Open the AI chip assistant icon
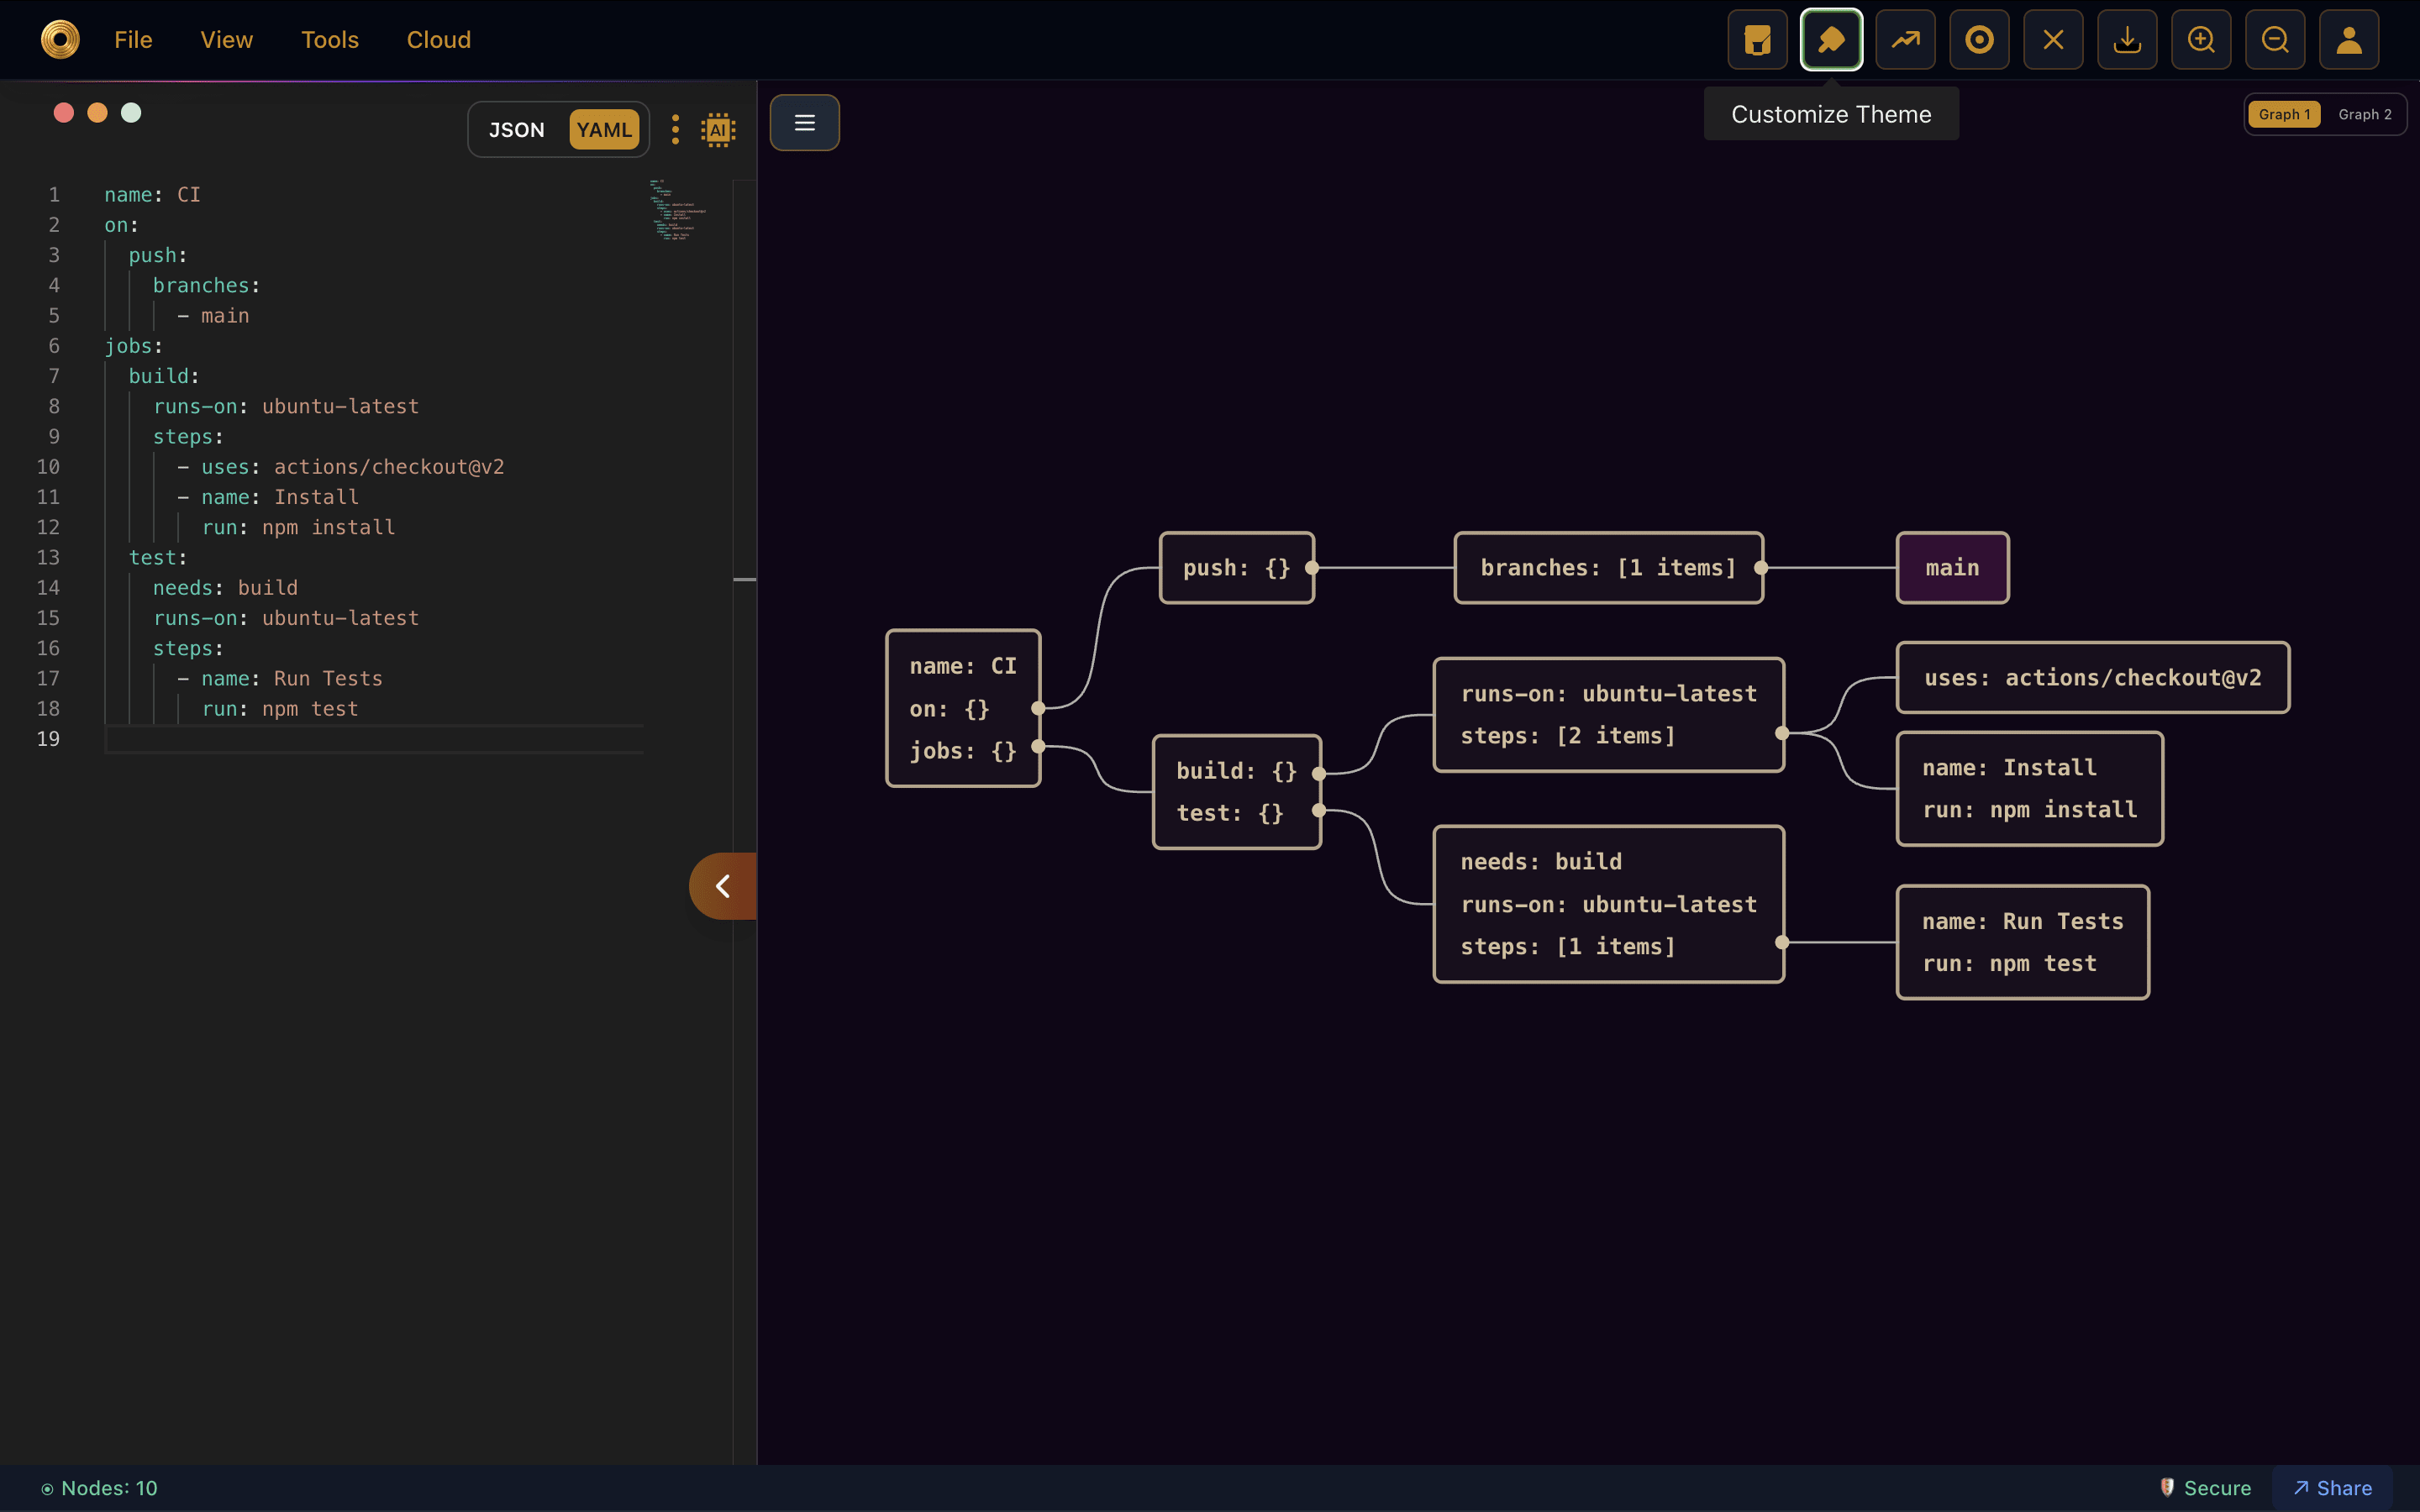 tap(718, 130)
